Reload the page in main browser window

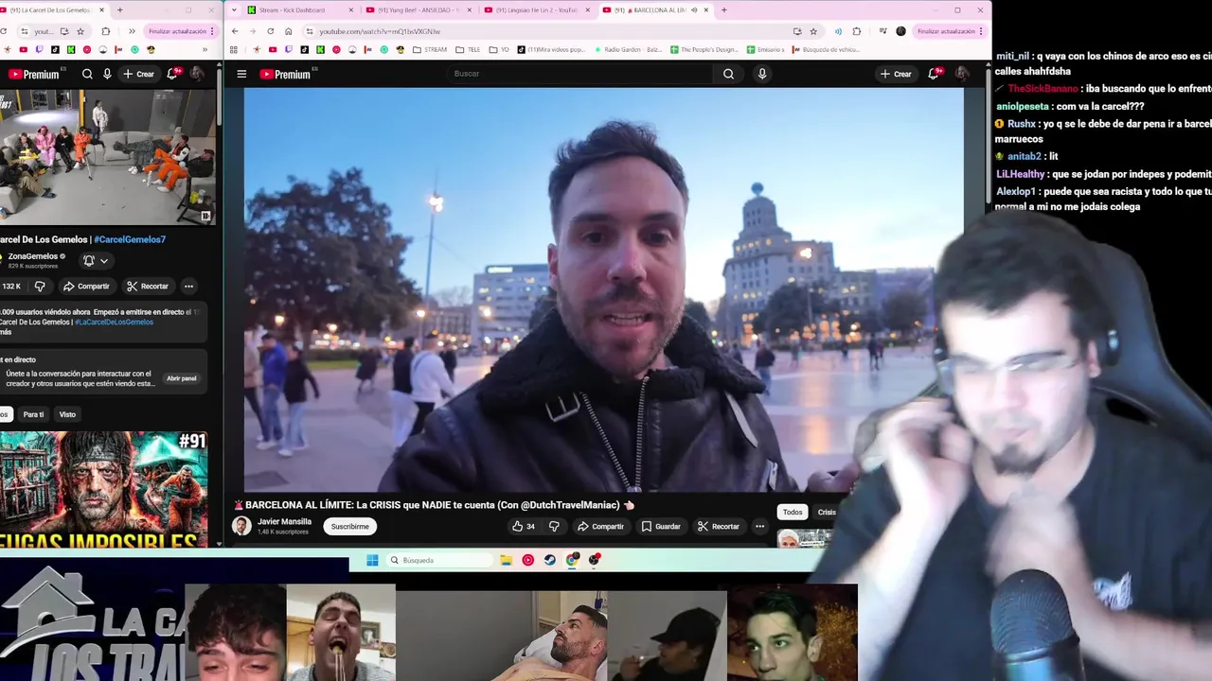pyautogui.click(x=271, y=31)
